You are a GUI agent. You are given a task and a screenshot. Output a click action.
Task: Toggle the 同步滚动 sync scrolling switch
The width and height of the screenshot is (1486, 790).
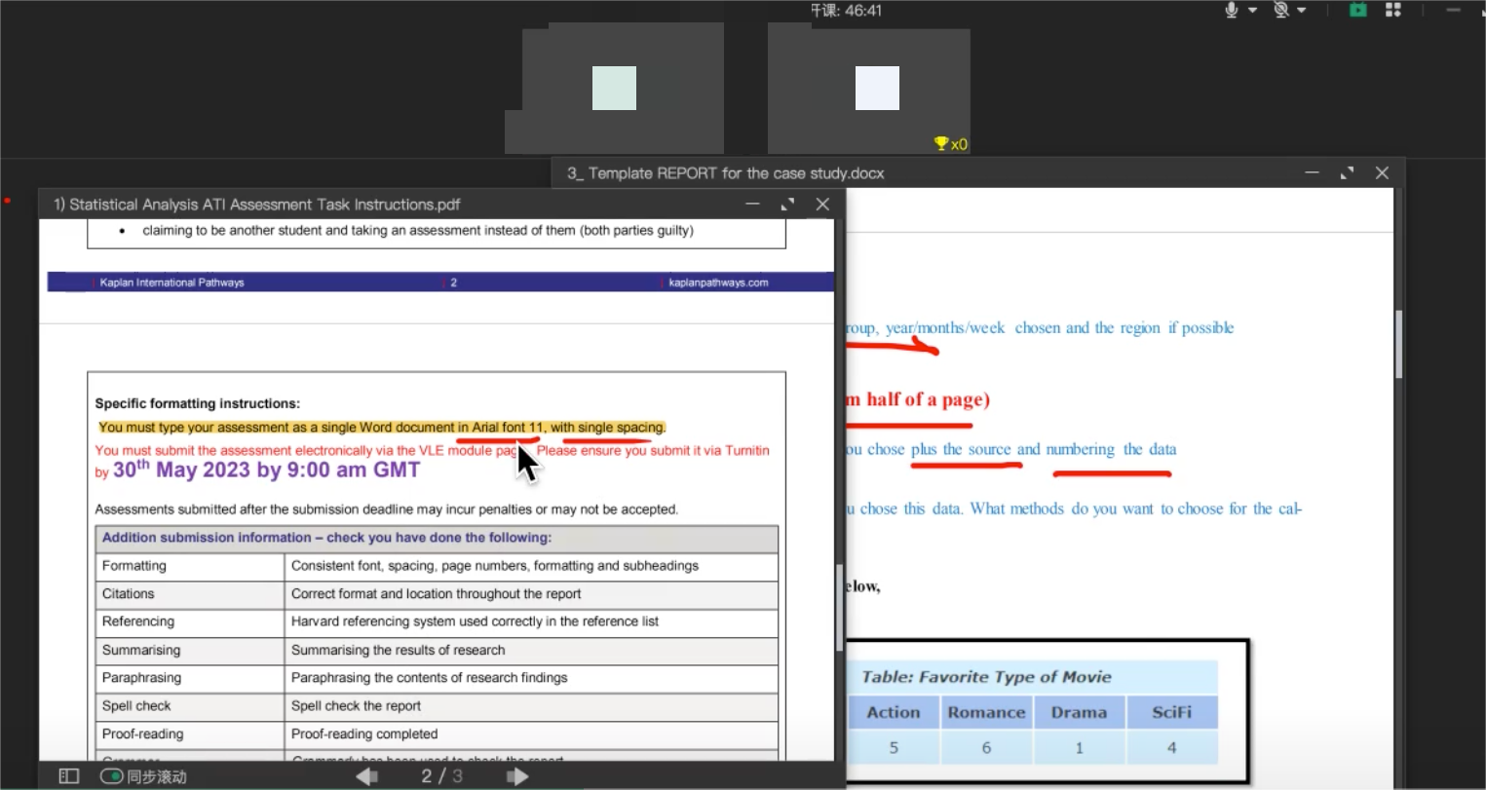click(x=112, y=776)
